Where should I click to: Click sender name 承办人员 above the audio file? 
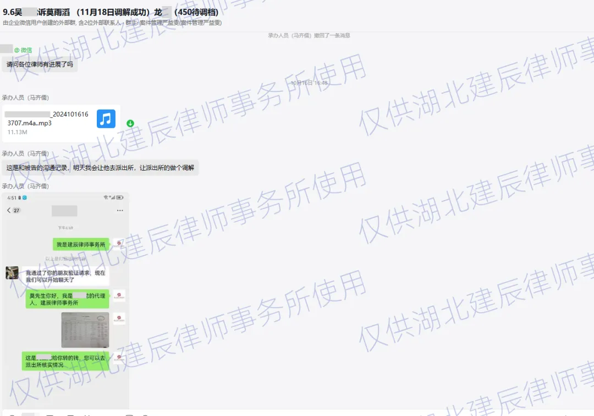(x=25, y=98)
